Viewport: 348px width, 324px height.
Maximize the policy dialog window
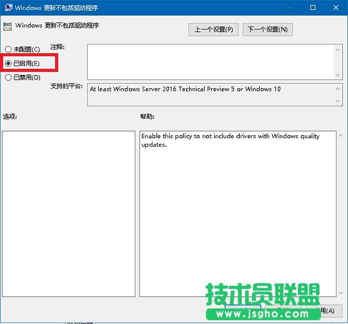[313, 8]
